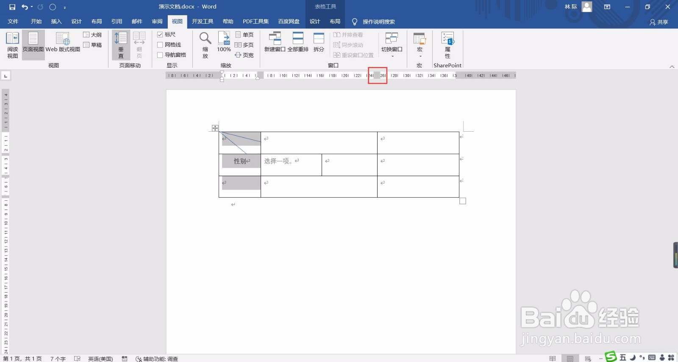Split the window using 拆分
The width and height of the screenshot is (678, 362).
pyautogui.click(x=319, y=42)
